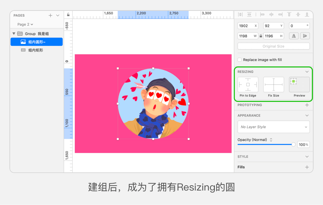323x205 pixels.
Task: Collapse the Resizing section
Action: click(x=307, y=72)
